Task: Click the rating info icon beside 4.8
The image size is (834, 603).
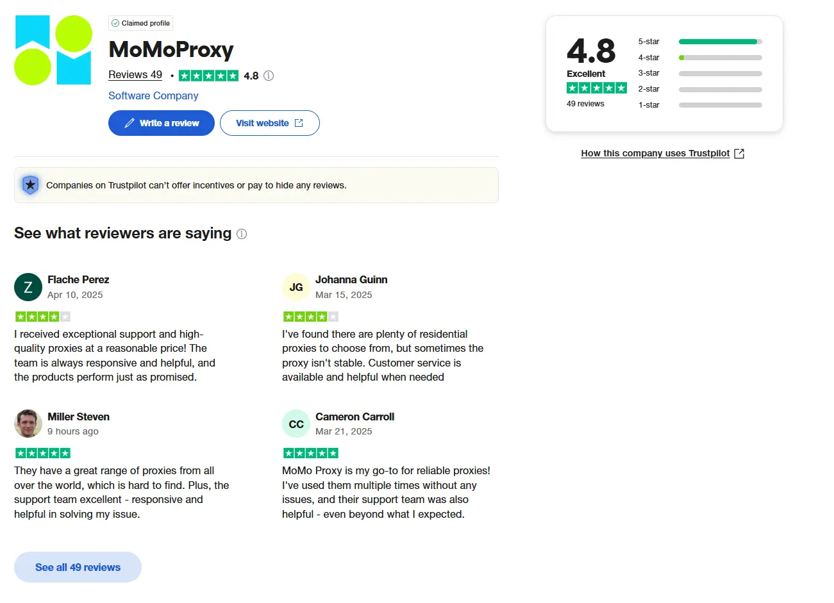Action: [269, 76]
